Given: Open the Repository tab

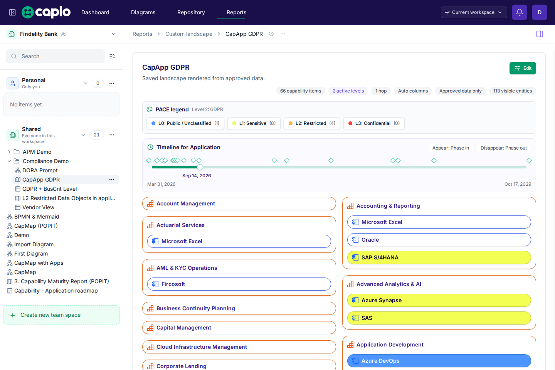Looking at the screenshot, I should coord(191,12).
